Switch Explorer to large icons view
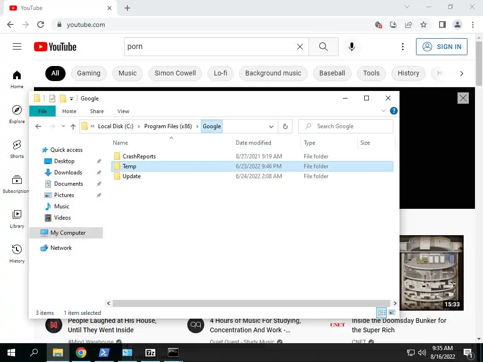 (392, 313)
